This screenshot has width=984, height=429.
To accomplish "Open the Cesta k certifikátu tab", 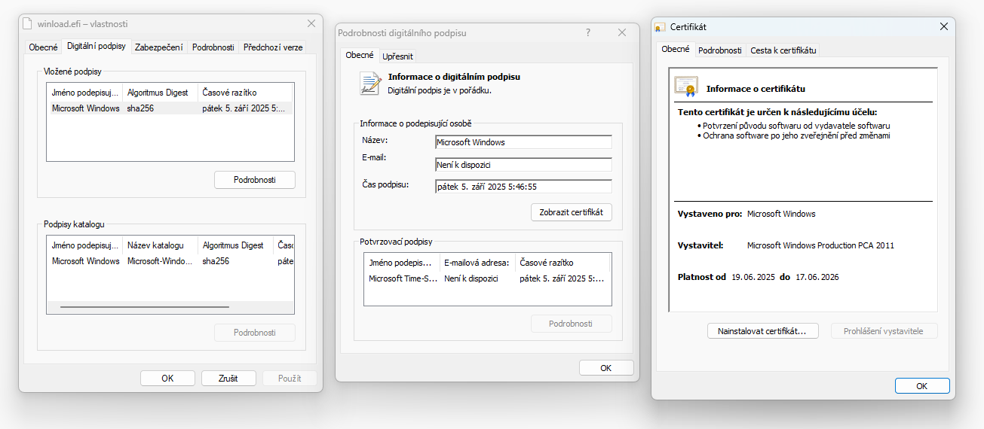I will point(783,50).
